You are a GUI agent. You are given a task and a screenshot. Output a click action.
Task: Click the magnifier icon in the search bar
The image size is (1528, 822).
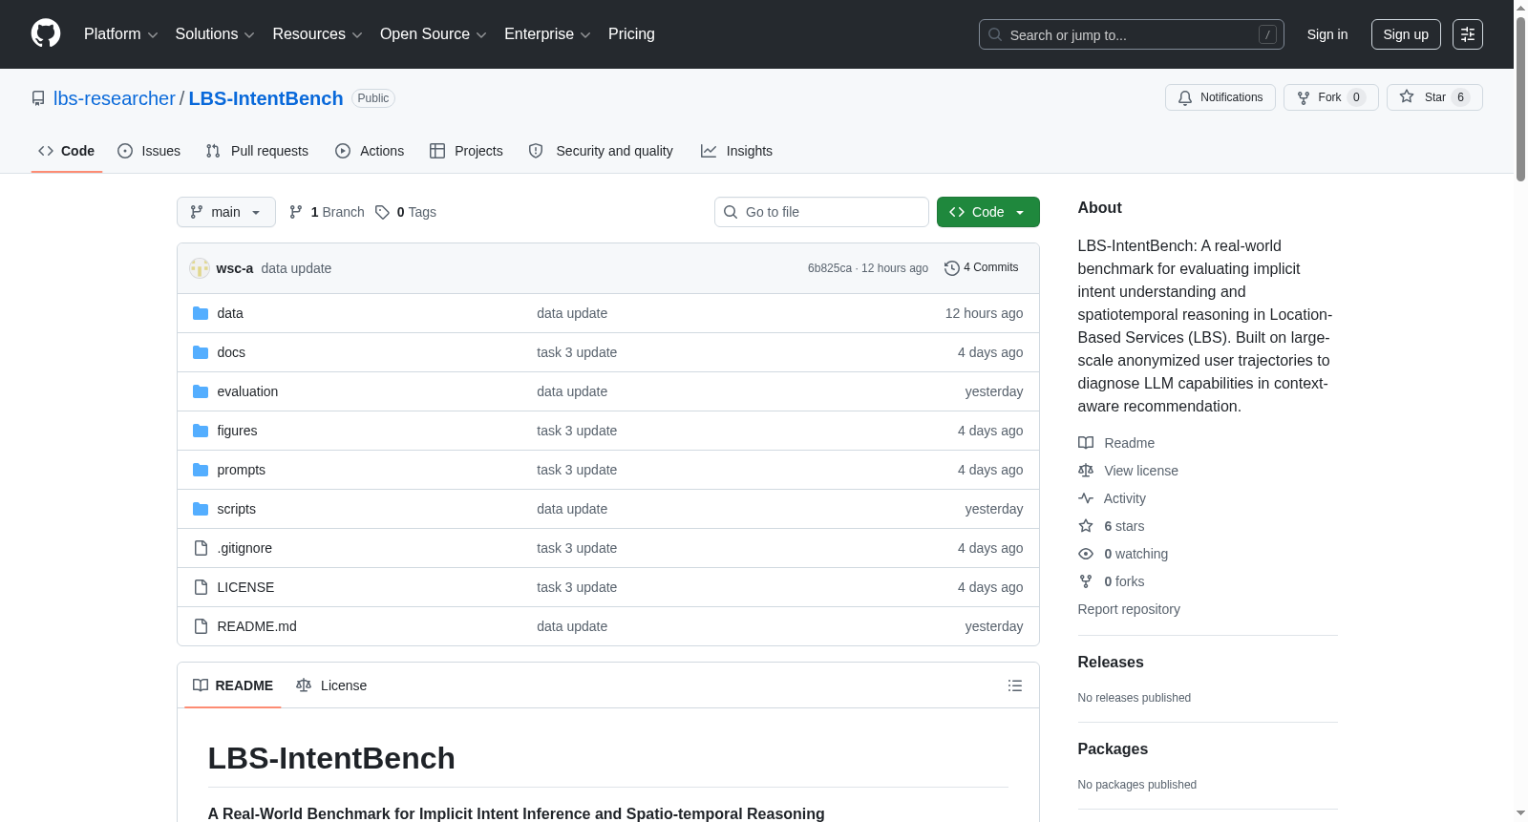click(x=995, y=34)
